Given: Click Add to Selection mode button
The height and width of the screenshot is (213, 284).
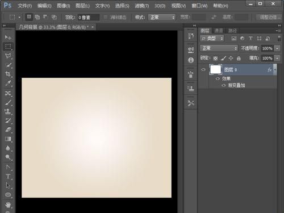Looking at the screenshot, I should pos(37,17).
